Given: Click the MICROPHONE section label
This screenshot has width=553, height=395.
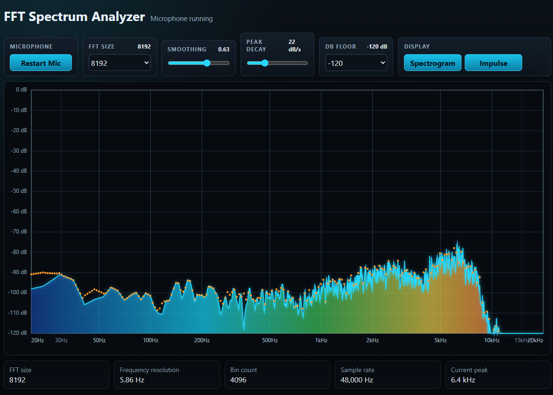Looking at the screenshot, I should click(31, 47).
